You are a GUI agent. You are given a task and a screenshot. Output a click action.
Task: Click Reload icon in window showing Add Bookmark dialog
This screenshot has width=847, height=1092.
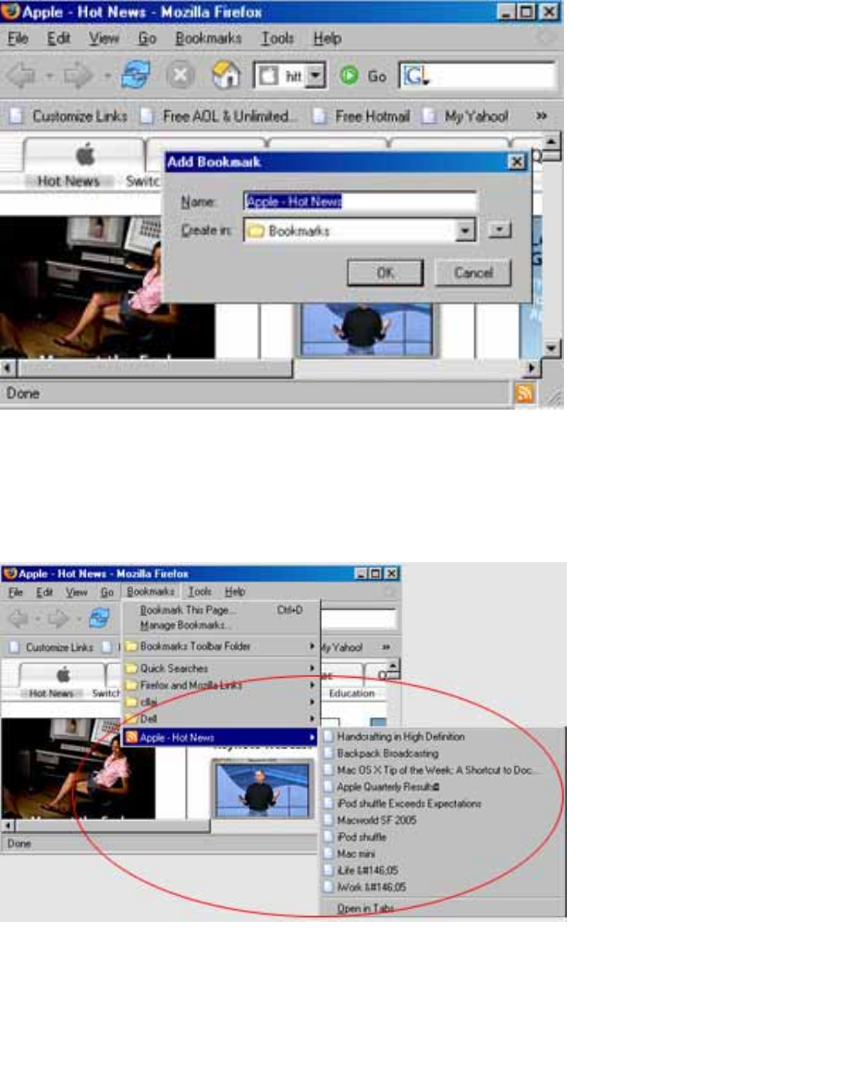pyautogui.click(x=136, y=74)
